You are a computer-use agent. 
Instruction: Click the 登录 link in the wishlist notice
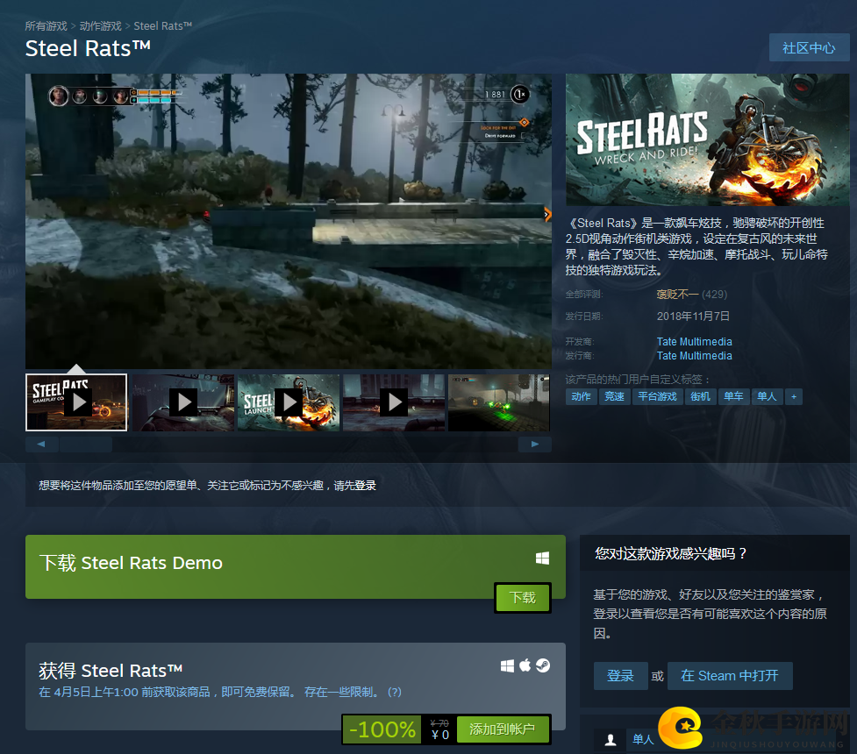[x=366, y=486]
